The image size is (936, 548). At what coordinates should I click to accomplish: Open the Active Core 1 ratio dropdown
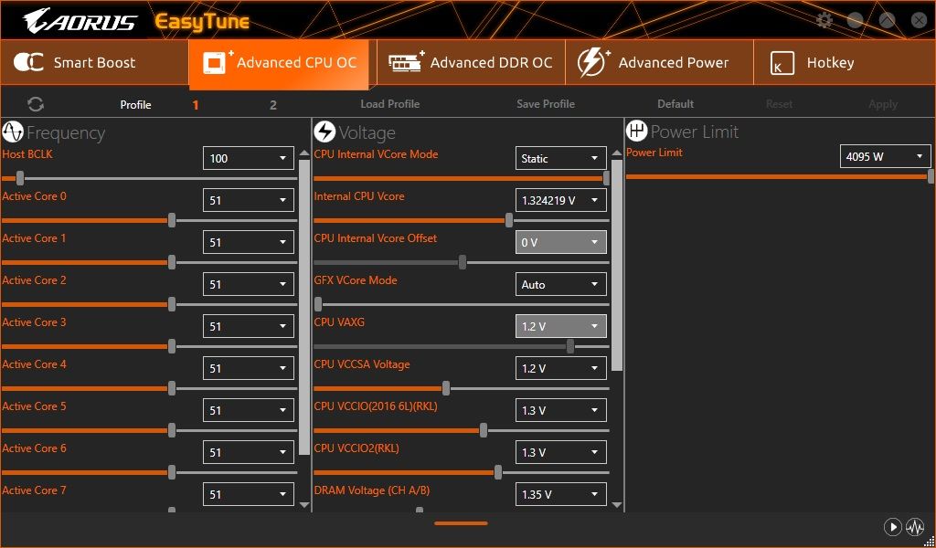click(x=249, y=242)
